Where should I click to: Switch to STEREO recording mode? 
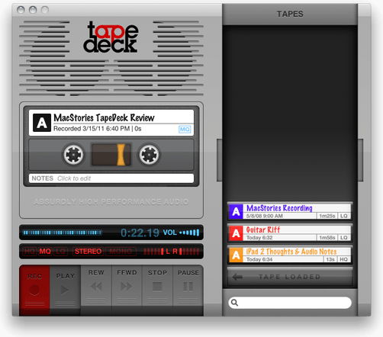pos(88,252)
